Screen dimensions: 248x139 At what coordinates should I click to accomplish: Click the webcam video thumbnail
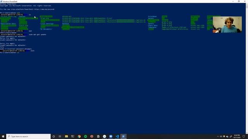(x=227, y=25)
